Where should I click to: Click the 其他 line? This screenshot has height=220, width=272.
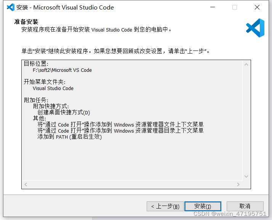pyautogui.click(x=40, y=119)
